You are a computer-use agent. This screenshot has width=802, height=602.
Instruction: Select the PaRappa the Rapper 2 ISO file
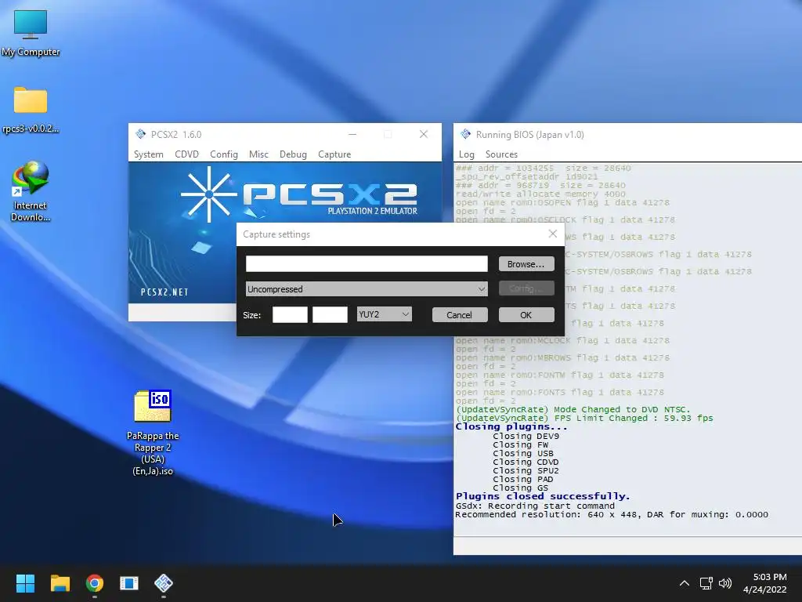point(153,433)
